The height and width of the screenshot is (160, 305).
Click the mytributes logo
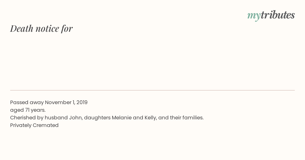click(x=271, y=15)
